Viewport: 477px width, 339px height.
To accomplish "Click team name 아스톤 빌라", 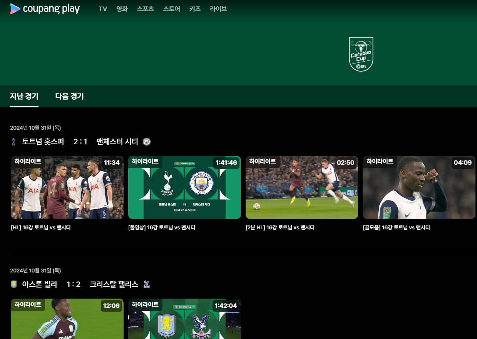I will (x=40, y=284).
